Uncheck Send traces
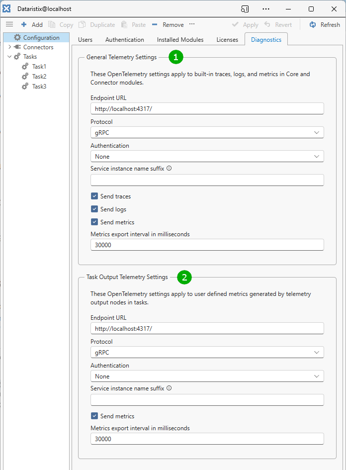The image size is (346, 470). [x=94, y=196]
